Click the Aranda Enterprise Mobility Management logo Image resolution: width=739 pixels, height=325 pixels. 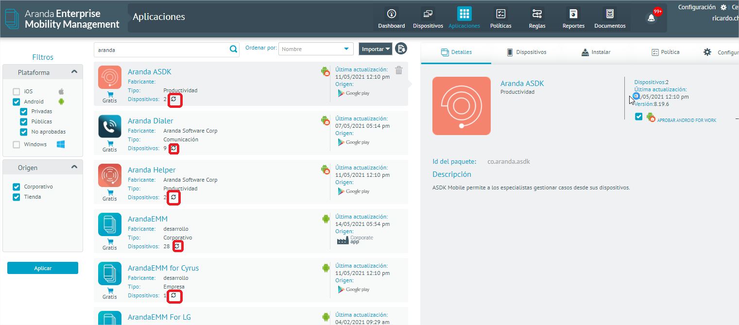(62, 18)
